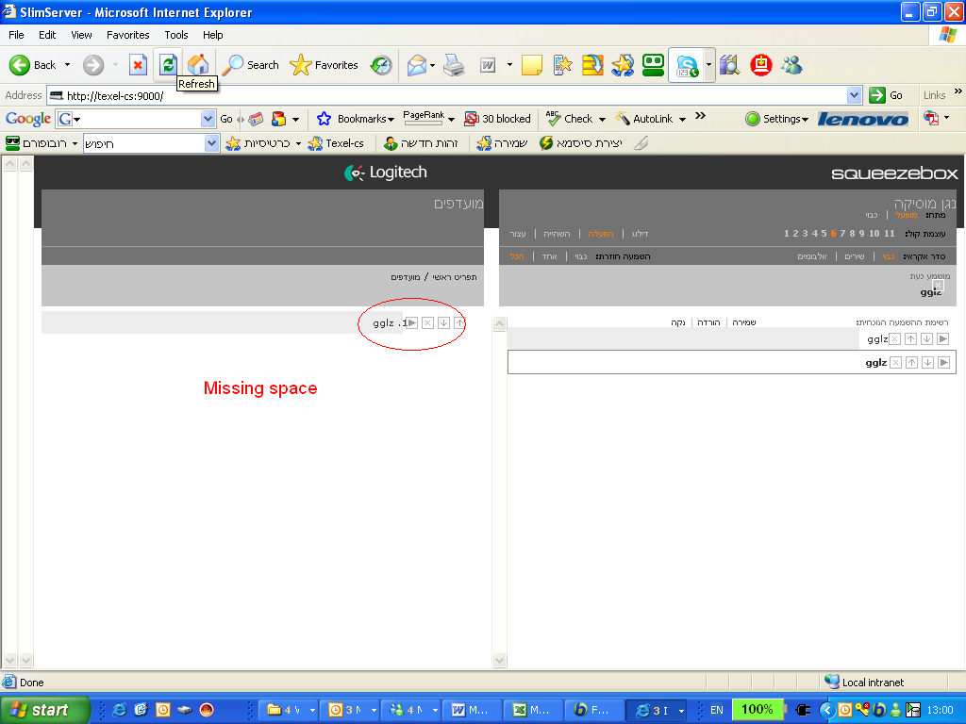Click the שמירה (save) playlist link
The image size is (966, 724).
(744, 322)
